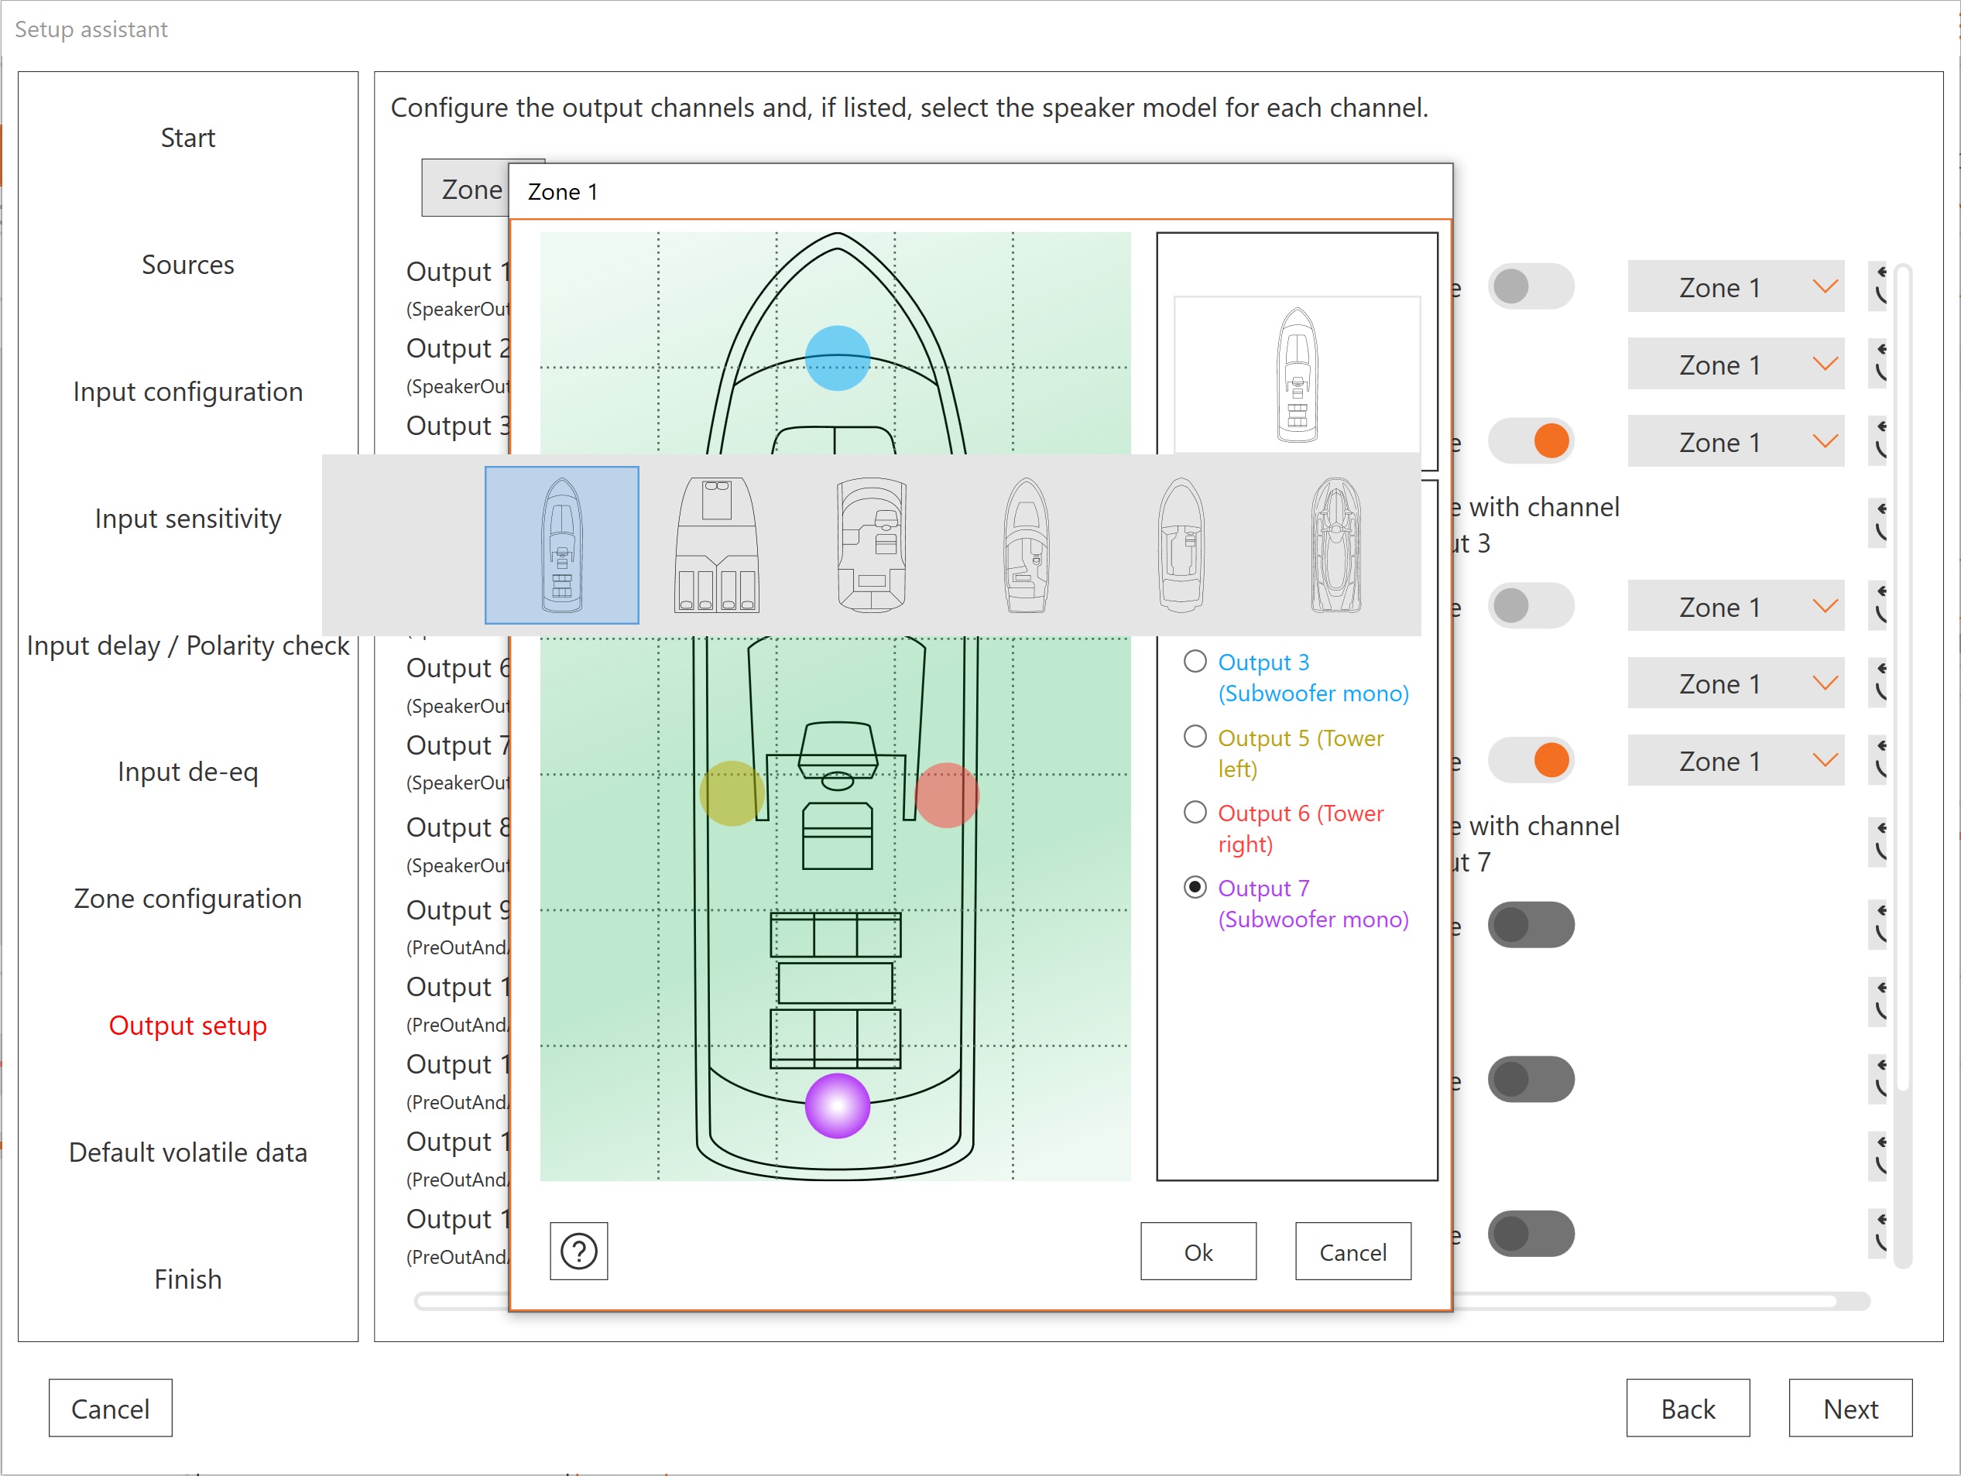
Task: Confirm with the Ok button
Action: pyautogui.click(x=1197, y=1251)
